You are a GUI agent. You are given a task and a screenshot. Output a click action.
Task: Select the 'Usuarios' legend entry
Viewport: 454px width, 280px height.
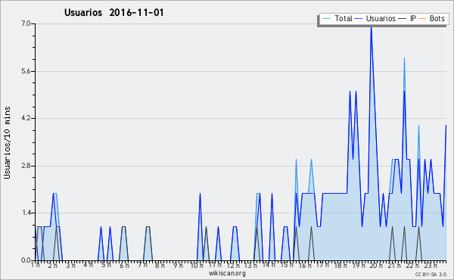[x=381, y=18]
